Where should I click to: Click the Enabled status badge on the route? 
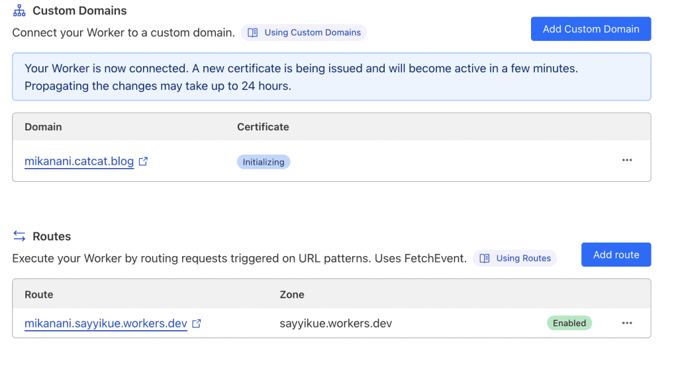point(569,323)
